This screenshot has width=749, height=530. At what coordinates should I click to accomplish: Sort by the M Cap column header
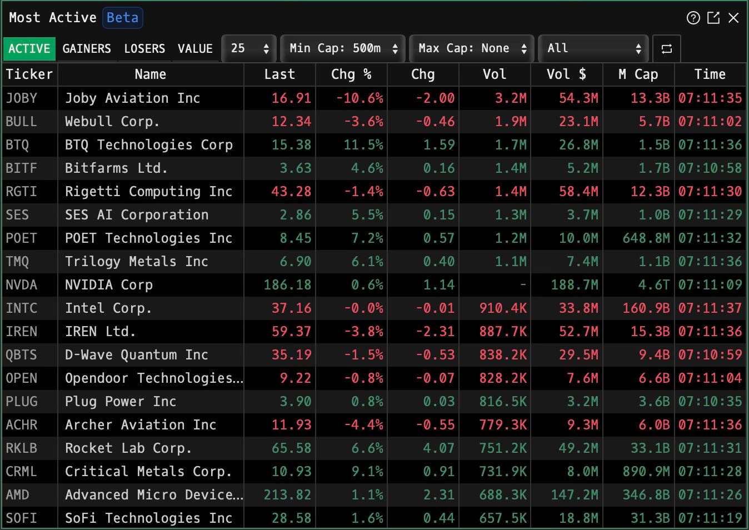[x=638, y=74]
